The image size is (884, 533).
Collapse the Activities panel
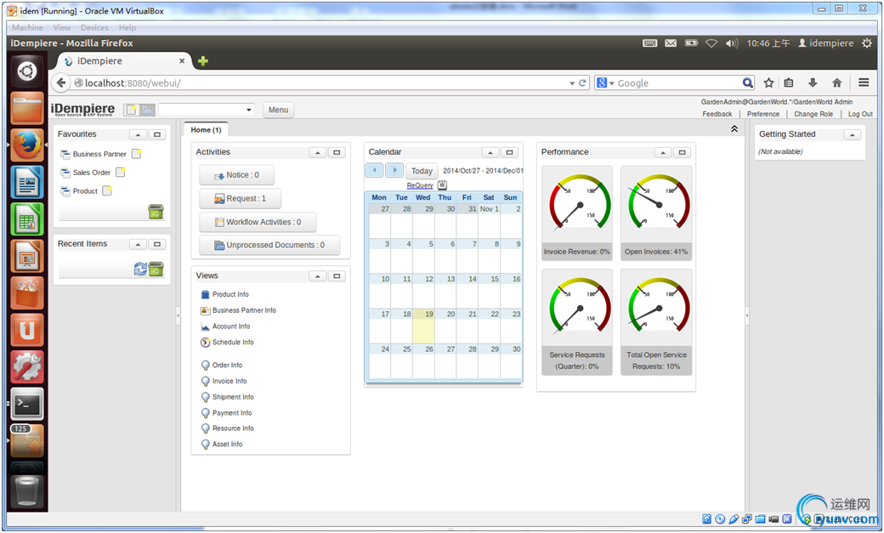(317, 152)
